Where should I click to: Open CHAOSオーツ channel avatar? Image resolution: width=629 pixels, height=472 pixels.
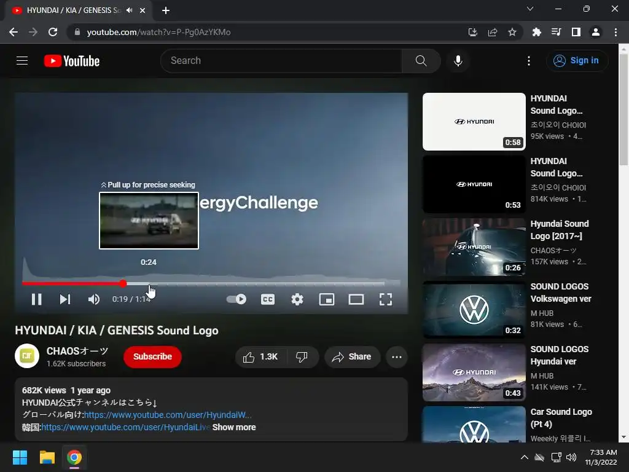coord(27,356)
